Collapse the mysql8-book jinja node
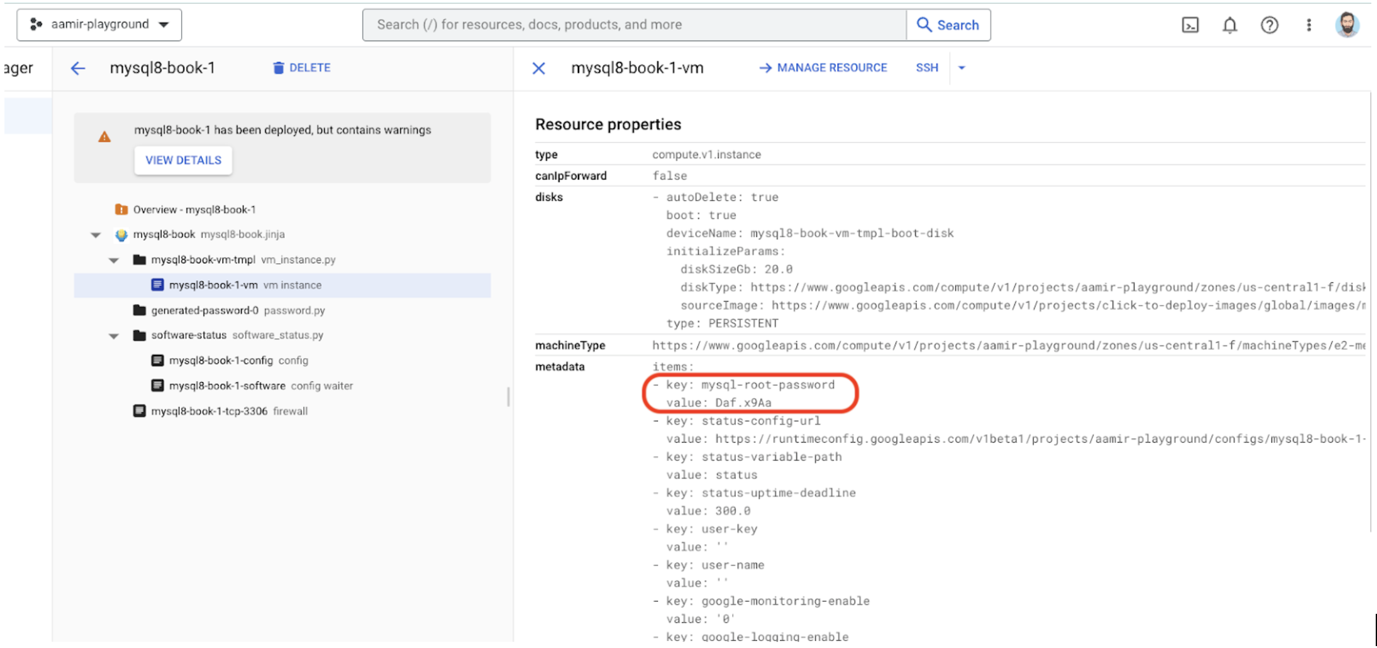This screenshot has width=1377, height=648. [x=96, y=235]
